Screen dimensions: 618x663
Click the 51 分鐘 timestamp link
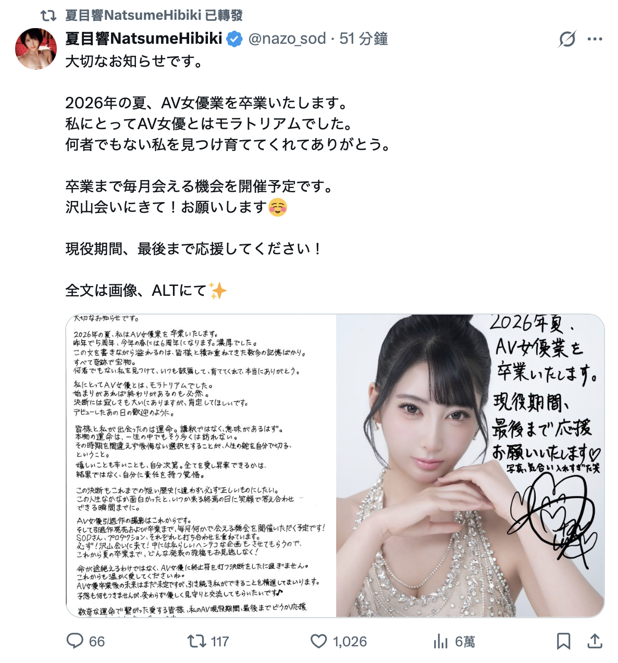pos(364,39)
